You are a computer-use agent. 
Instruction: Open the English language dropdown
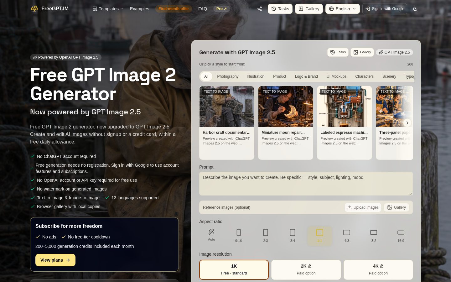click(343, 9)
